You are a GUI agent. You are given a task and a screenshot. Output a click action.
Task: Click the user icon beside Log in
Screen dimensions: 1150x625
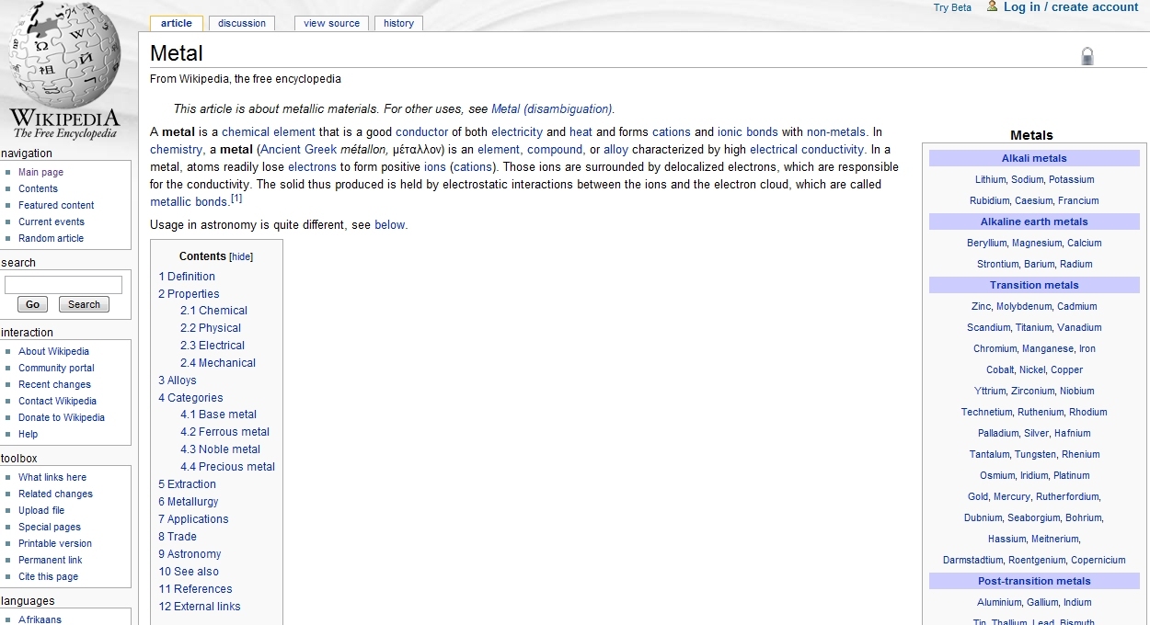point(992,6)
